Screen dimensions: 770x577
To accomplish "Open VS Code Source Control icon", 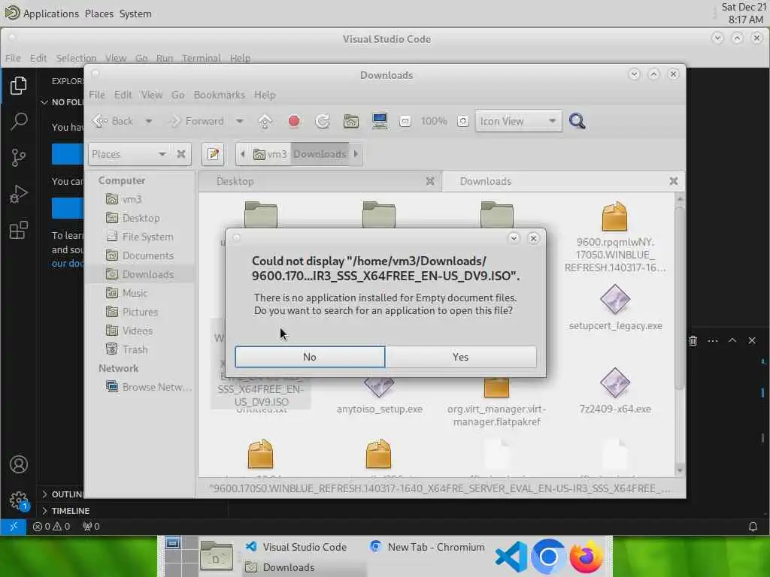I will pos(19,158).
